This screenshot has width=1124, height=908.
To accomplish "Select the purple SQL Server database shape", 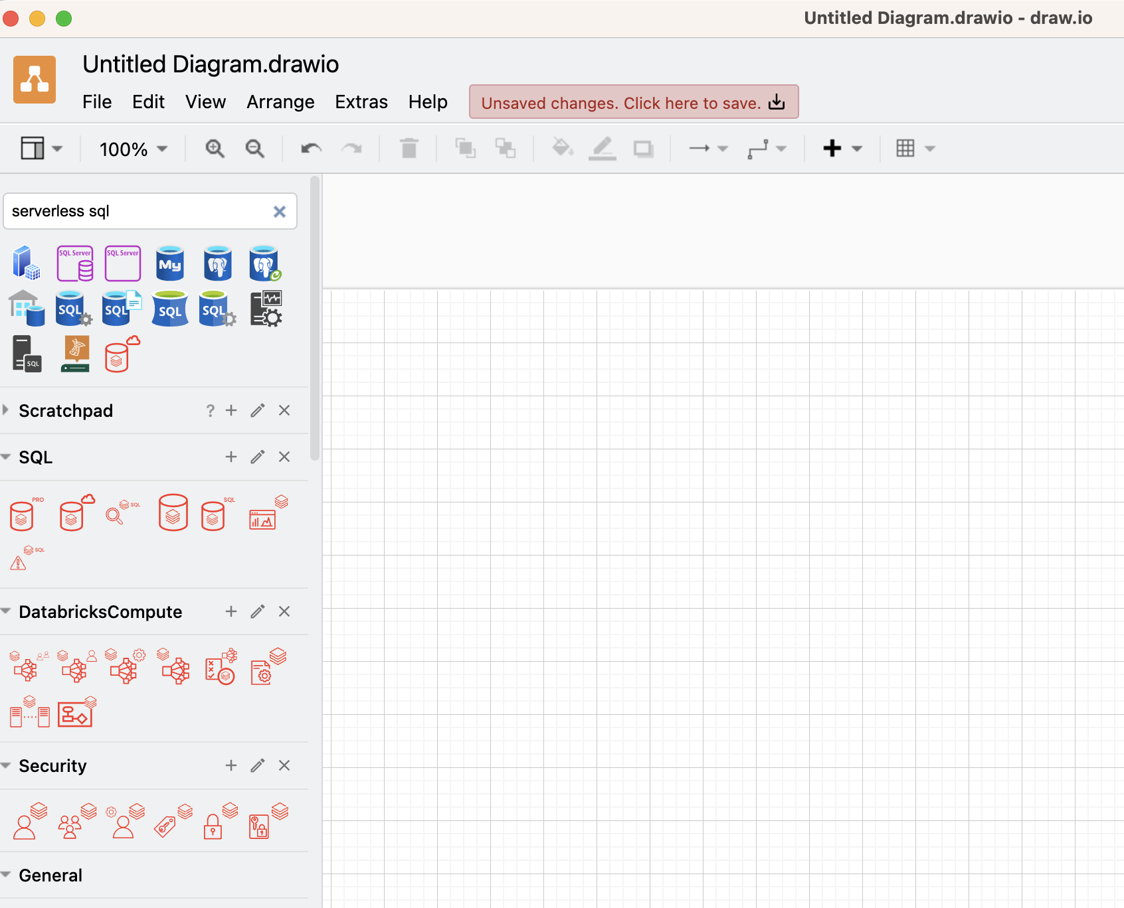I will 75,264.
